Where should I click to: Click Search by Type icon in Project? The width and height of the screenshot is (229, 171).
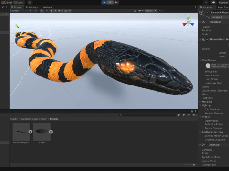tap(179, 115)
